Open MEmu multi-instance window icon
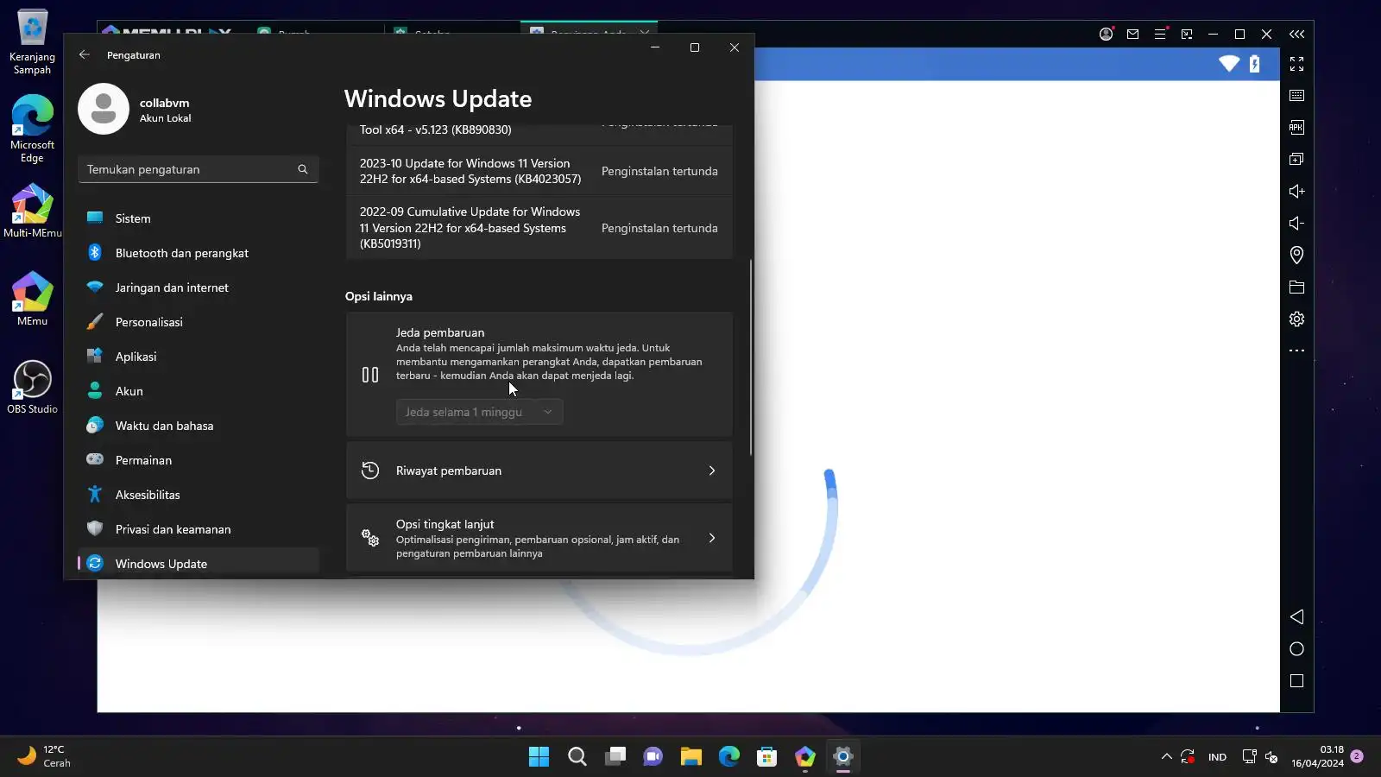The width and height of the screenshot is (1381, 777). [1296, 159]
